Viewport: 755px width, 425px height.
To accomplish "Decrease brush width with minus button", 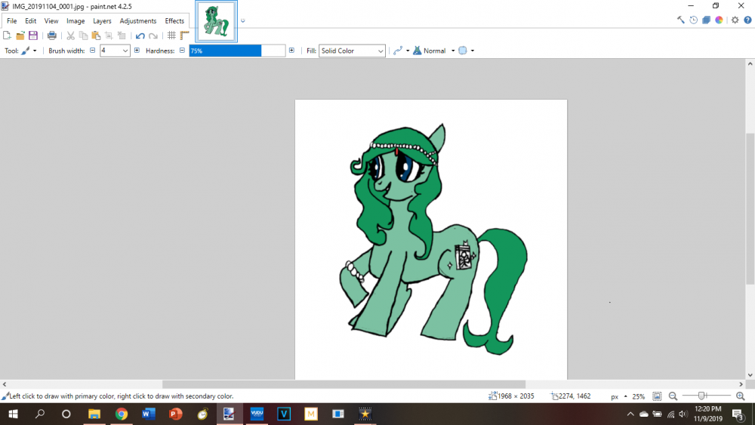I will [x=92, y=50].
